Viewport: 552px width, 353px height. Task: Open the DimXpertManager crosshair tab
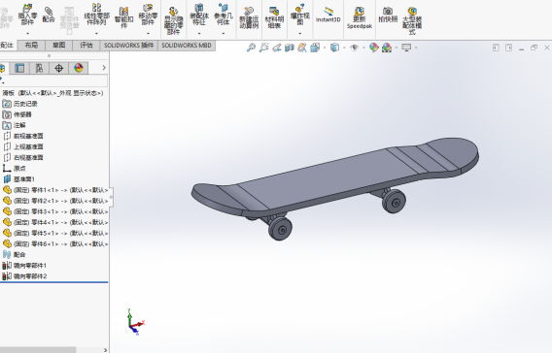click(x=58, y=68)
